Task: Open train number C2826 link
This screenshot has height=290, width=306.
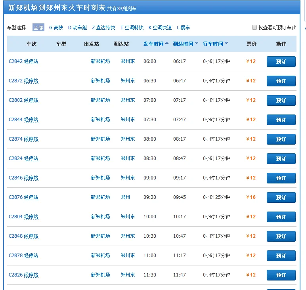Action: pos(15,275)
